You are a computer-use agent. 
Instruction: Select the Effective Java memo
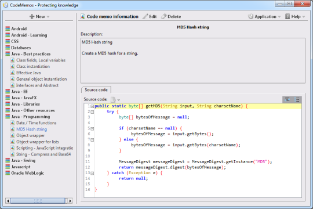pos(28,73)
